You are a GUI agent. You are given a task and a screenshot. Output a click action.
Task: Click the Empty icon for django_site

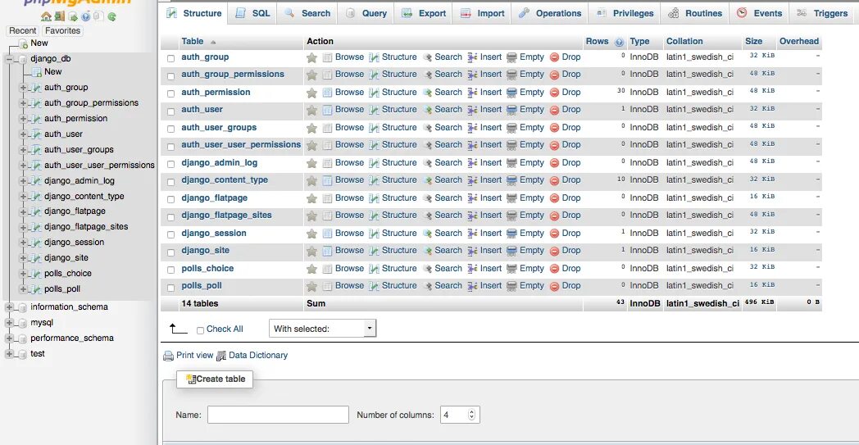(511, 251)
